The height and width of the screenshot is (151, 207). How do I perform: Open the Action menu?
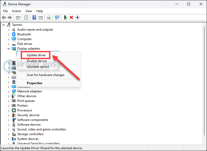pos(16,11)
